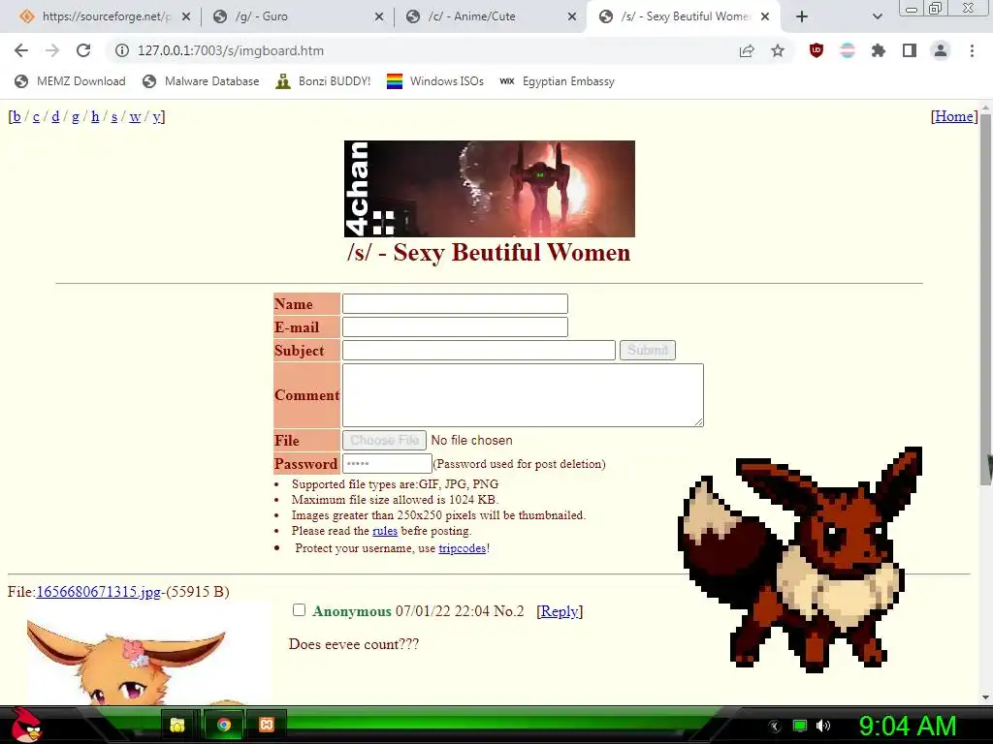Toggle the browser side panel icon

[910, 50]
